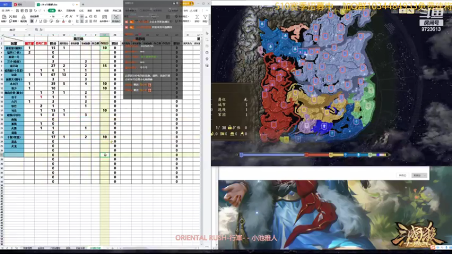Switch to the Formulas ribbon tab
The image size is (452, 254).
click(x=81, y=11)
